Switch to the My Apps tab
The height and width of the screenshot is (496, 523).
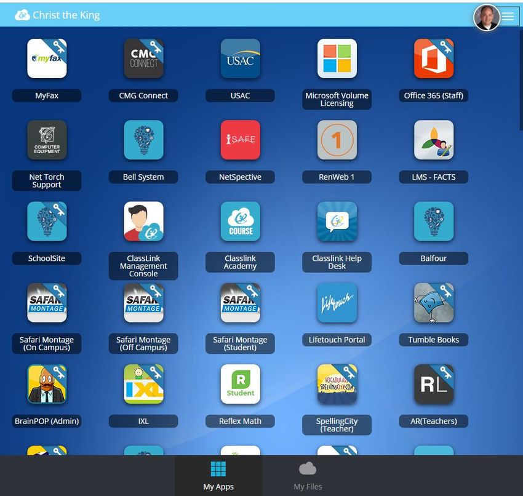[x=218, y=476]
